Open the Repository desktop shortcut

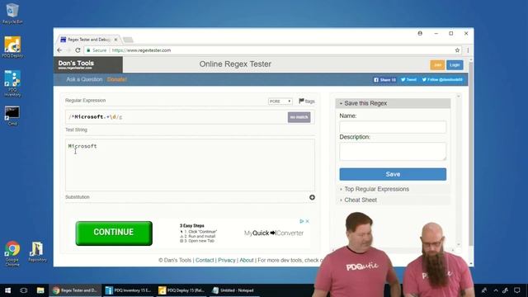tap(37, 252)
